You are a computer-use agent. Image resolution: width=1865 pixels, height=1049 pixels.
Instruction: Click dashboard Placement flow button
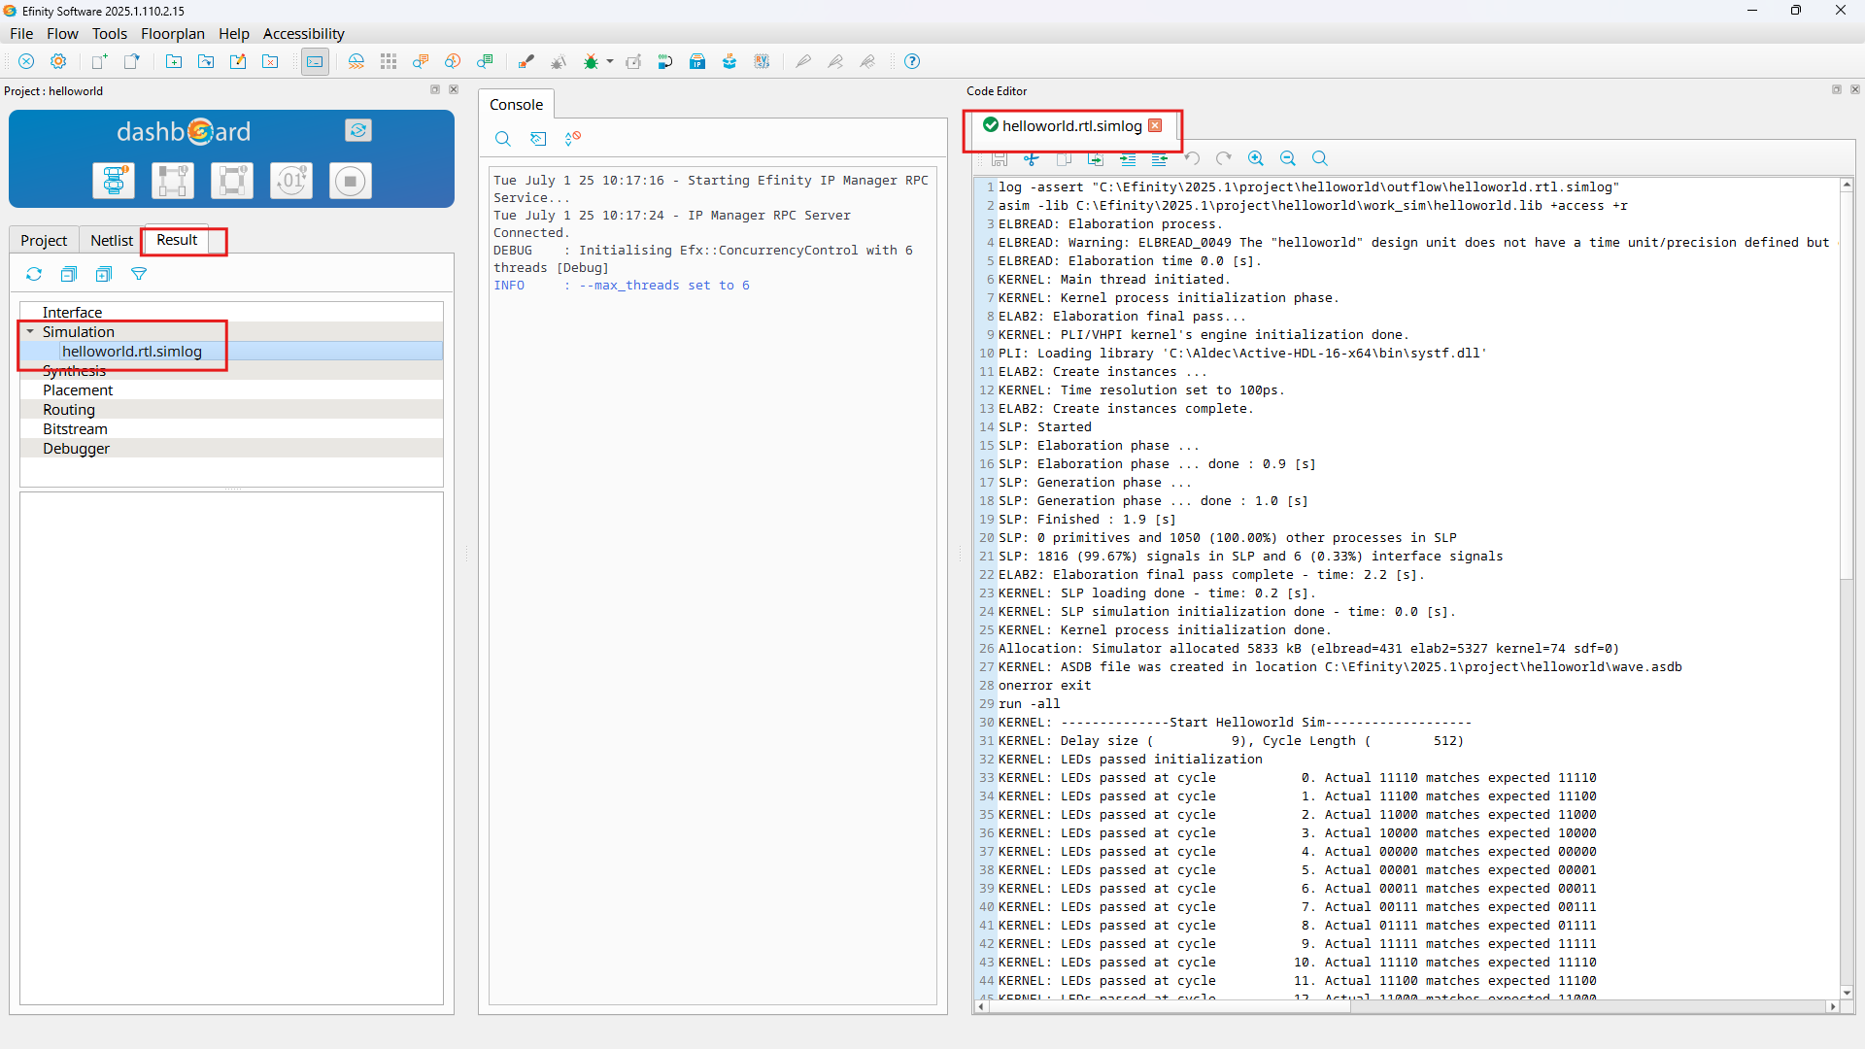173,181
